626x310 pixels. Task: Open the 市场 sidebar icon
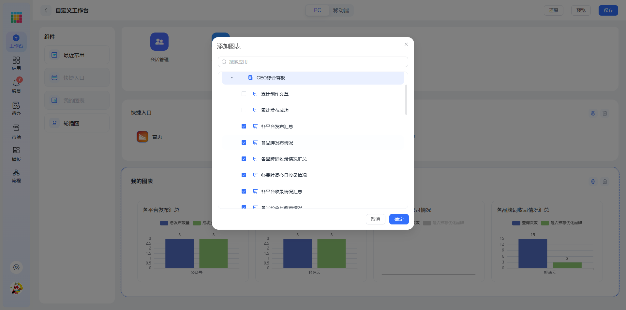16,132
